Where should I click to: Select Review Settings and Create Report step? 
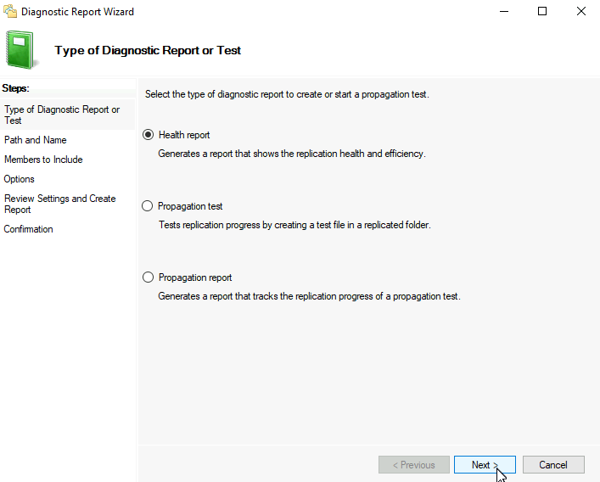59,204
